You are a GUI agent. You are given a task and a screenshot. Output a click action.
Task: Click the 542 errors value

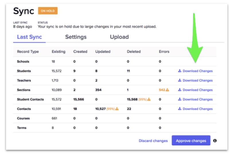162,90
